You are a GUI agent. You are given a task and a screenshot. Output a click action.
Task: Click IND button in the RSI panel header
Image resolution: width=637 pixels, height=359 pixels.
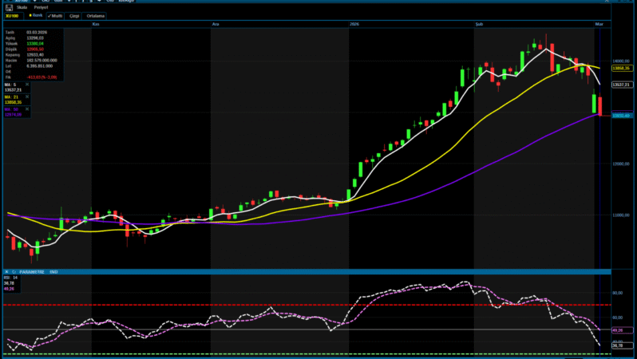[x=54, y=272]
